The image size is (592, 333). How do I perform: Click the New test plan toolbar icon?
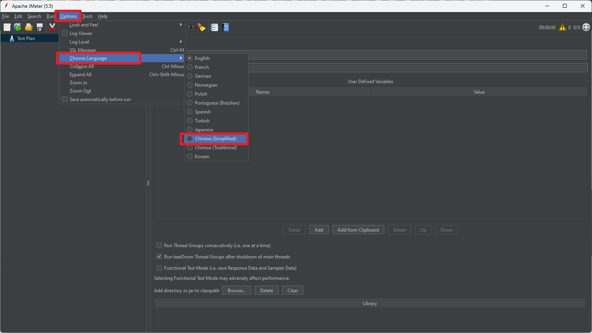(x=7, y=27)
